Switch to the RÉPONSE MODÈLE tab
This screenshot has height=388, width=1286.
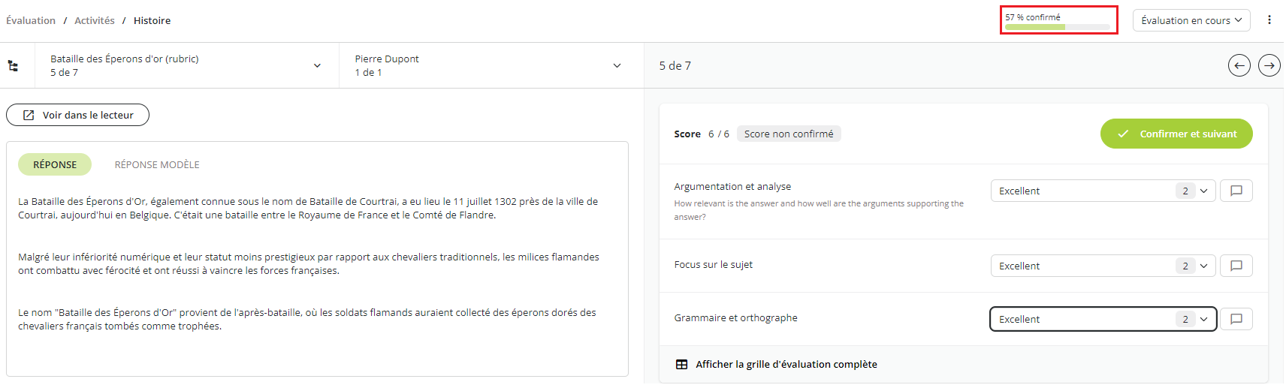pyautogui.click(x=157, y=164)
